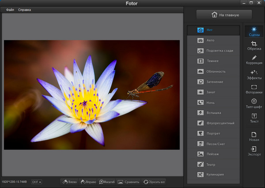Rotate image right with Вправо
Screen dimensions: 265x188
(88, 181)
